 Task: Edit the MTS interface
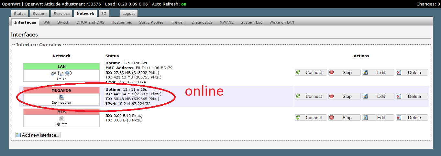[378, 118]
